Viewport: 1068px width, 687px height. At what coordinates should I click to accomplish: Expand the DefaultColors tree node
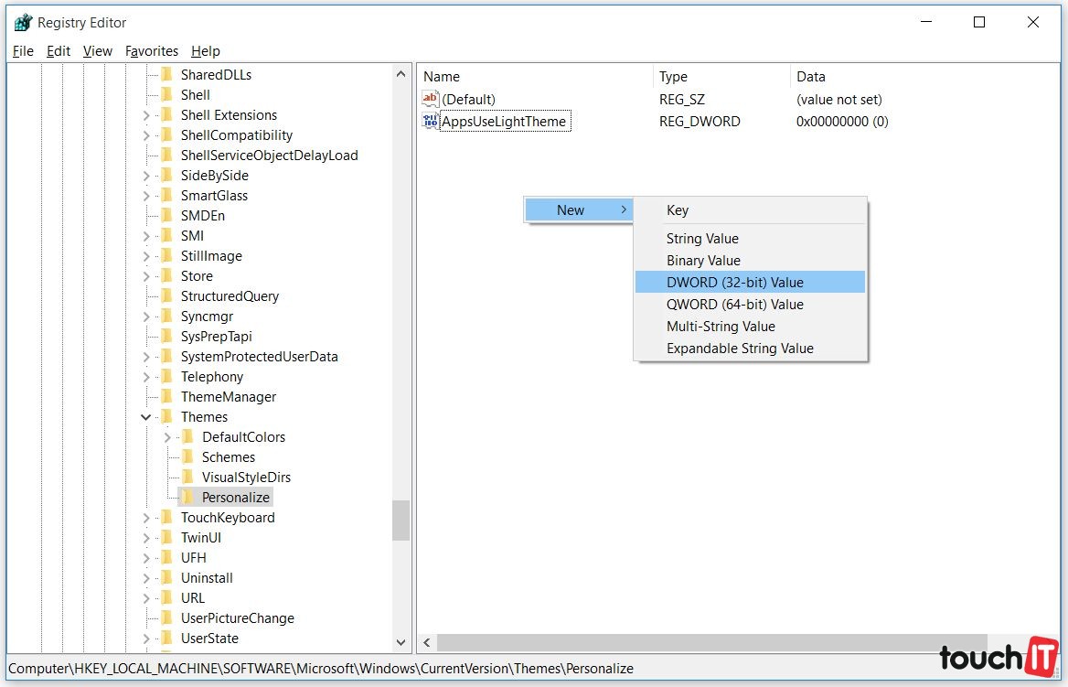tap(167, 437)
